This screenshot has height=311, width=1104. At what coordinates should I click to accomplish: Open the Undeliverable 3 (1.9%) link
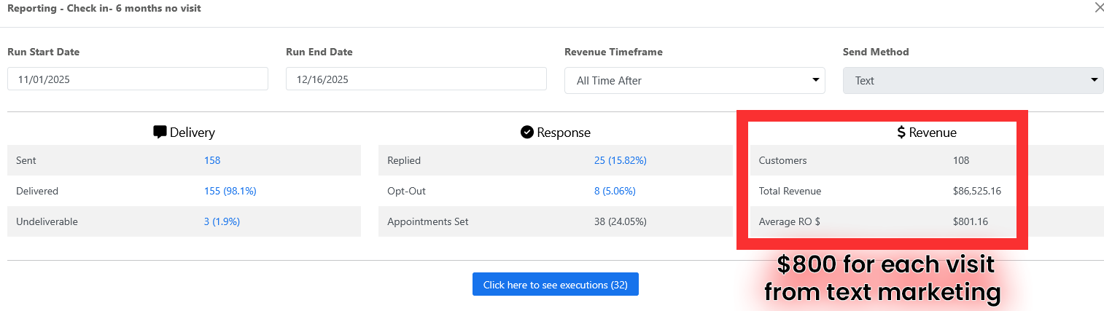click(222, 221)
